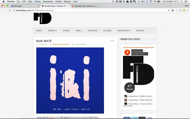Image resolution: width=190 pixels, height=119 pixels.
Task: Switch to Add New Post tab
Action: click(85, 6)
